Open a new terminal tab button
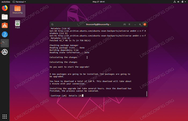The width and height of the screenshot is (188, 121). pyautogui.click(x=125, y=24)
